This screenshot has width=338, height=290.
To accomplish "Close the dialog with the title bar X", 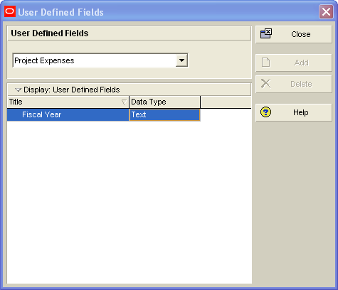I will (326, 11).
